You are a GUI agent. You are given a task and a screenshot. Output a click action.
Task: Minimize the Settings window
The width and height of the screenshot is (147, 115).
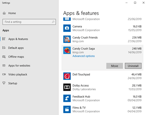coord(126,3)
